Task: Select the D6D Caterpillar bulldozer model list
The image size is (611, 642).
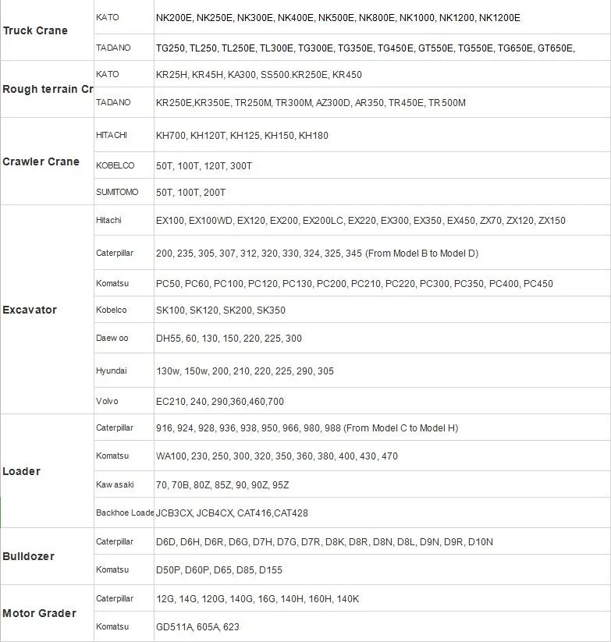Action: coord(325,541)
